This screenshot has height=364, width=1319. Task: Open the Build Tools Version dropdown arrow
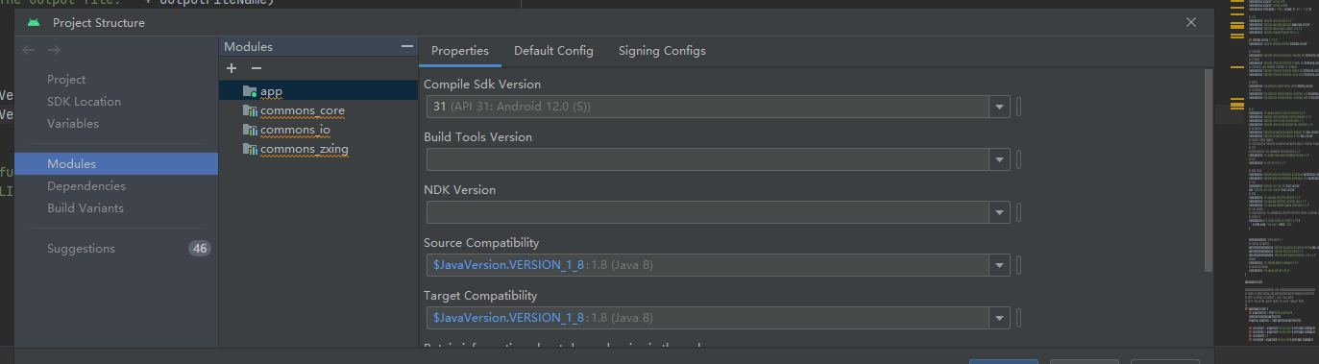click(x=1000, y=159)
